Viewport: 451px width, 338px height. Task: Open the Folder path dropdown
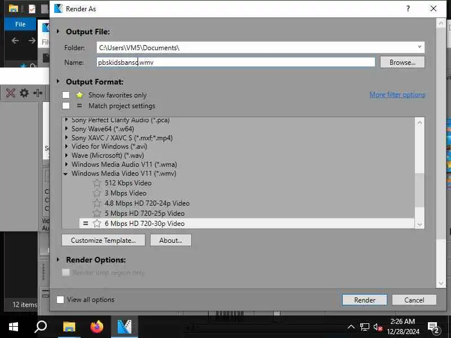[419, 47]
